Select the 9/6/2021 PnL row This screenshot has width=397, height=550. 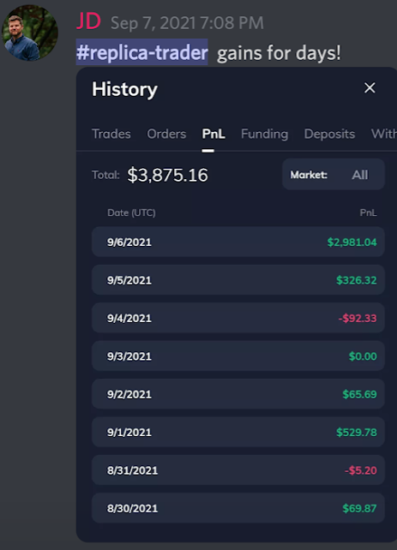[x=238, y=242]
